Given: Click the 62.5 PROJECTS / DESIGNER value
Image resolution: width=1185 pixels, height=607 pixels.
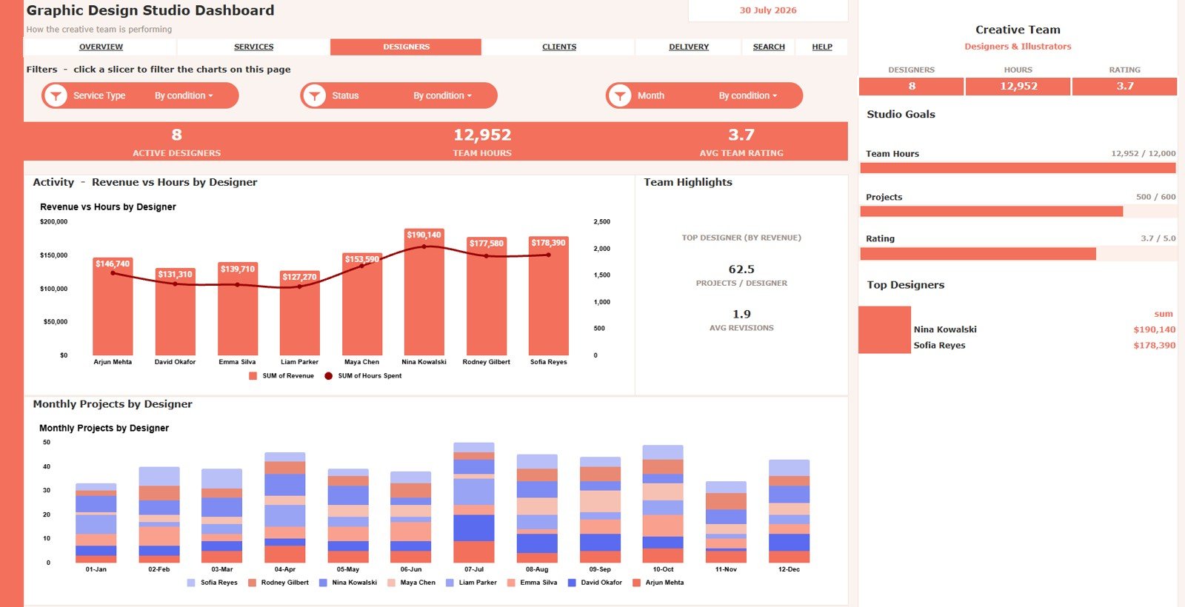Looking at the screenshot, I should (x=741, y=269).
